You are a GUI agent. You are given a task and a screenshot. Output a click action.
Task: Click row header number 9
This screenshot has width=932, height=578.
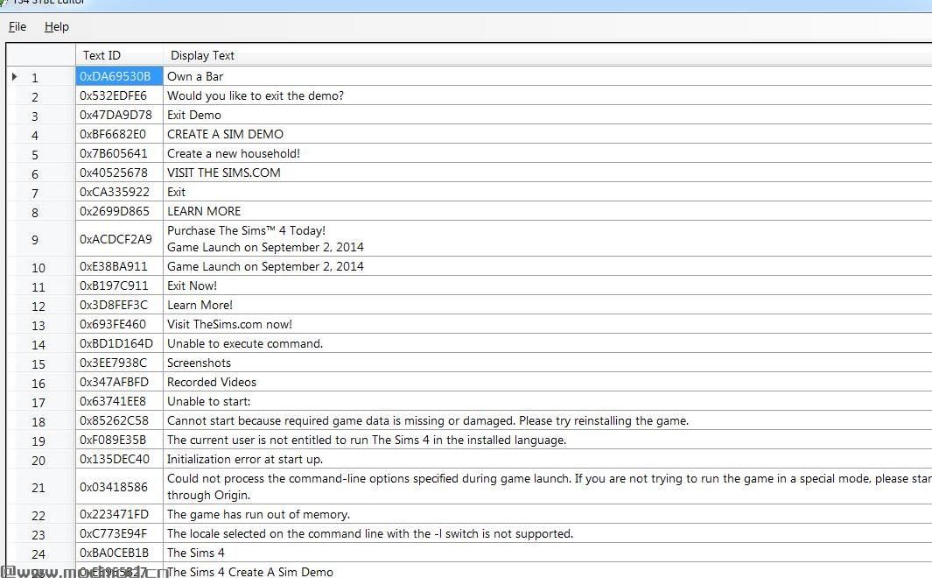coord(36,239)
